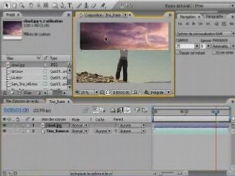Select the Puppet Pin tool

pyautogui.click(x=103, y=6)
